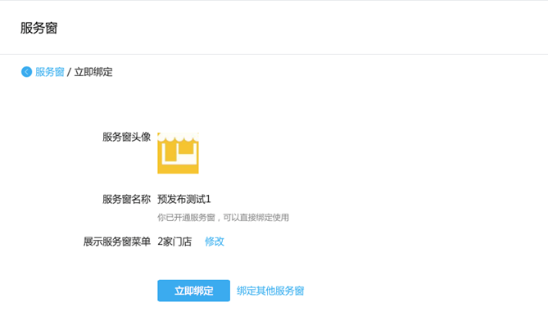548x316 pixels.
Task: Click the 修改 link beside 2家门店
Action: click(215, 242)
